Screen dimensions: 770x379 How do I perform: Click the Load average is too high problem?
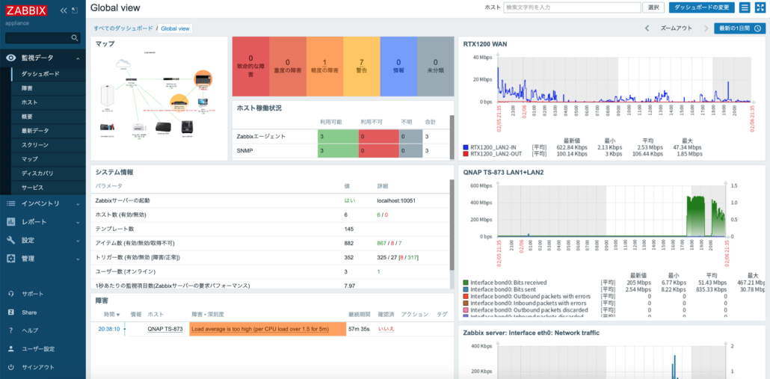[259, 329]
